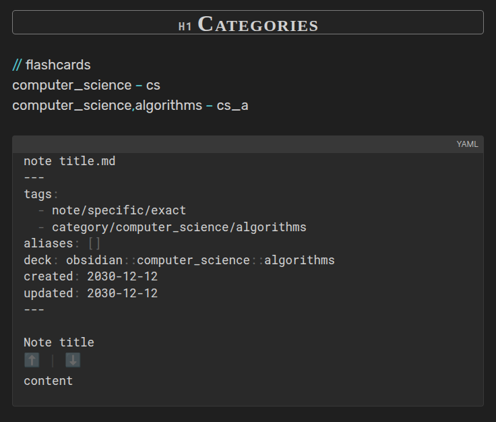496x422 pixels.
Task: Click the content text line
Action: (48, 381)
